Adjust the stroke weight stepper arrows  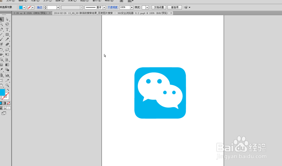click(45, 7)
